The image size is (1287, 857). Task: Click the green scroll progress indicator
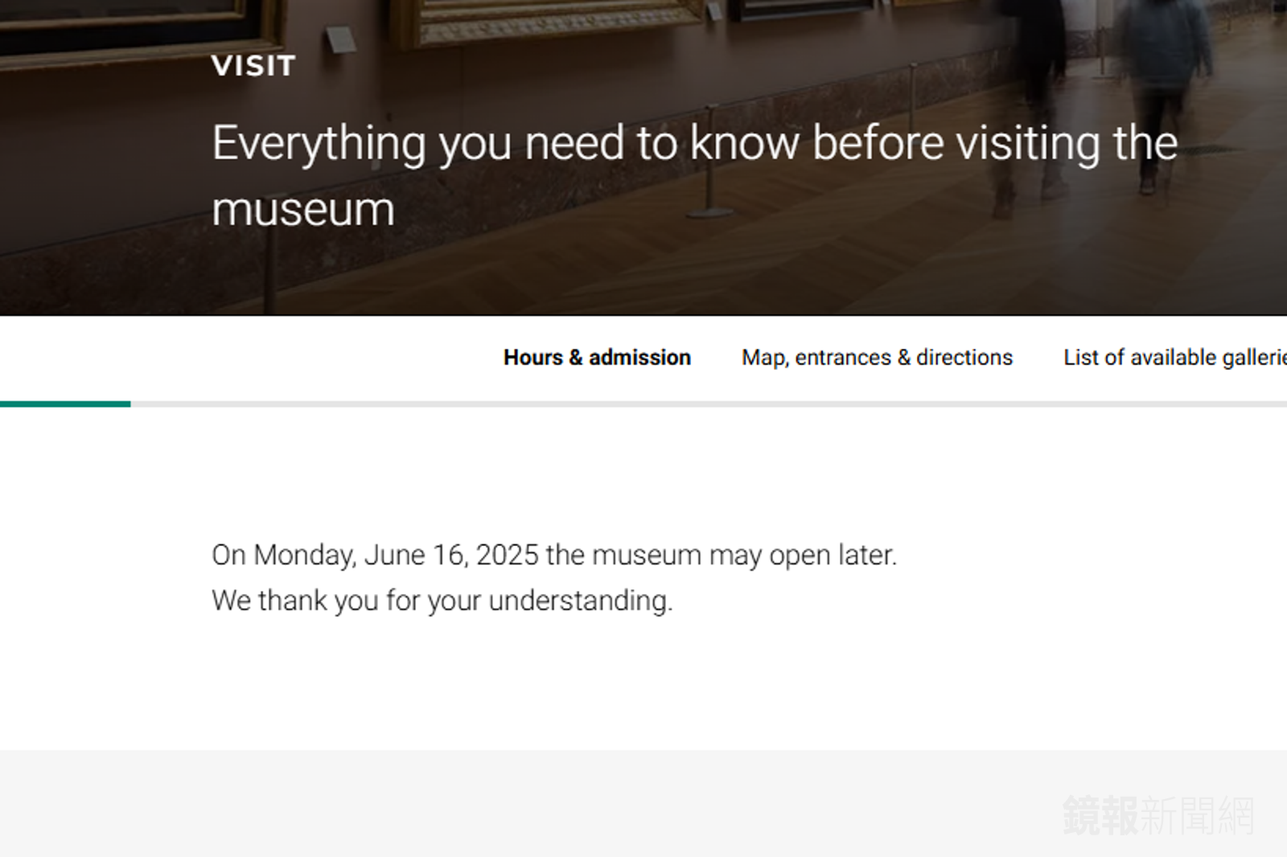click(64, 404)
